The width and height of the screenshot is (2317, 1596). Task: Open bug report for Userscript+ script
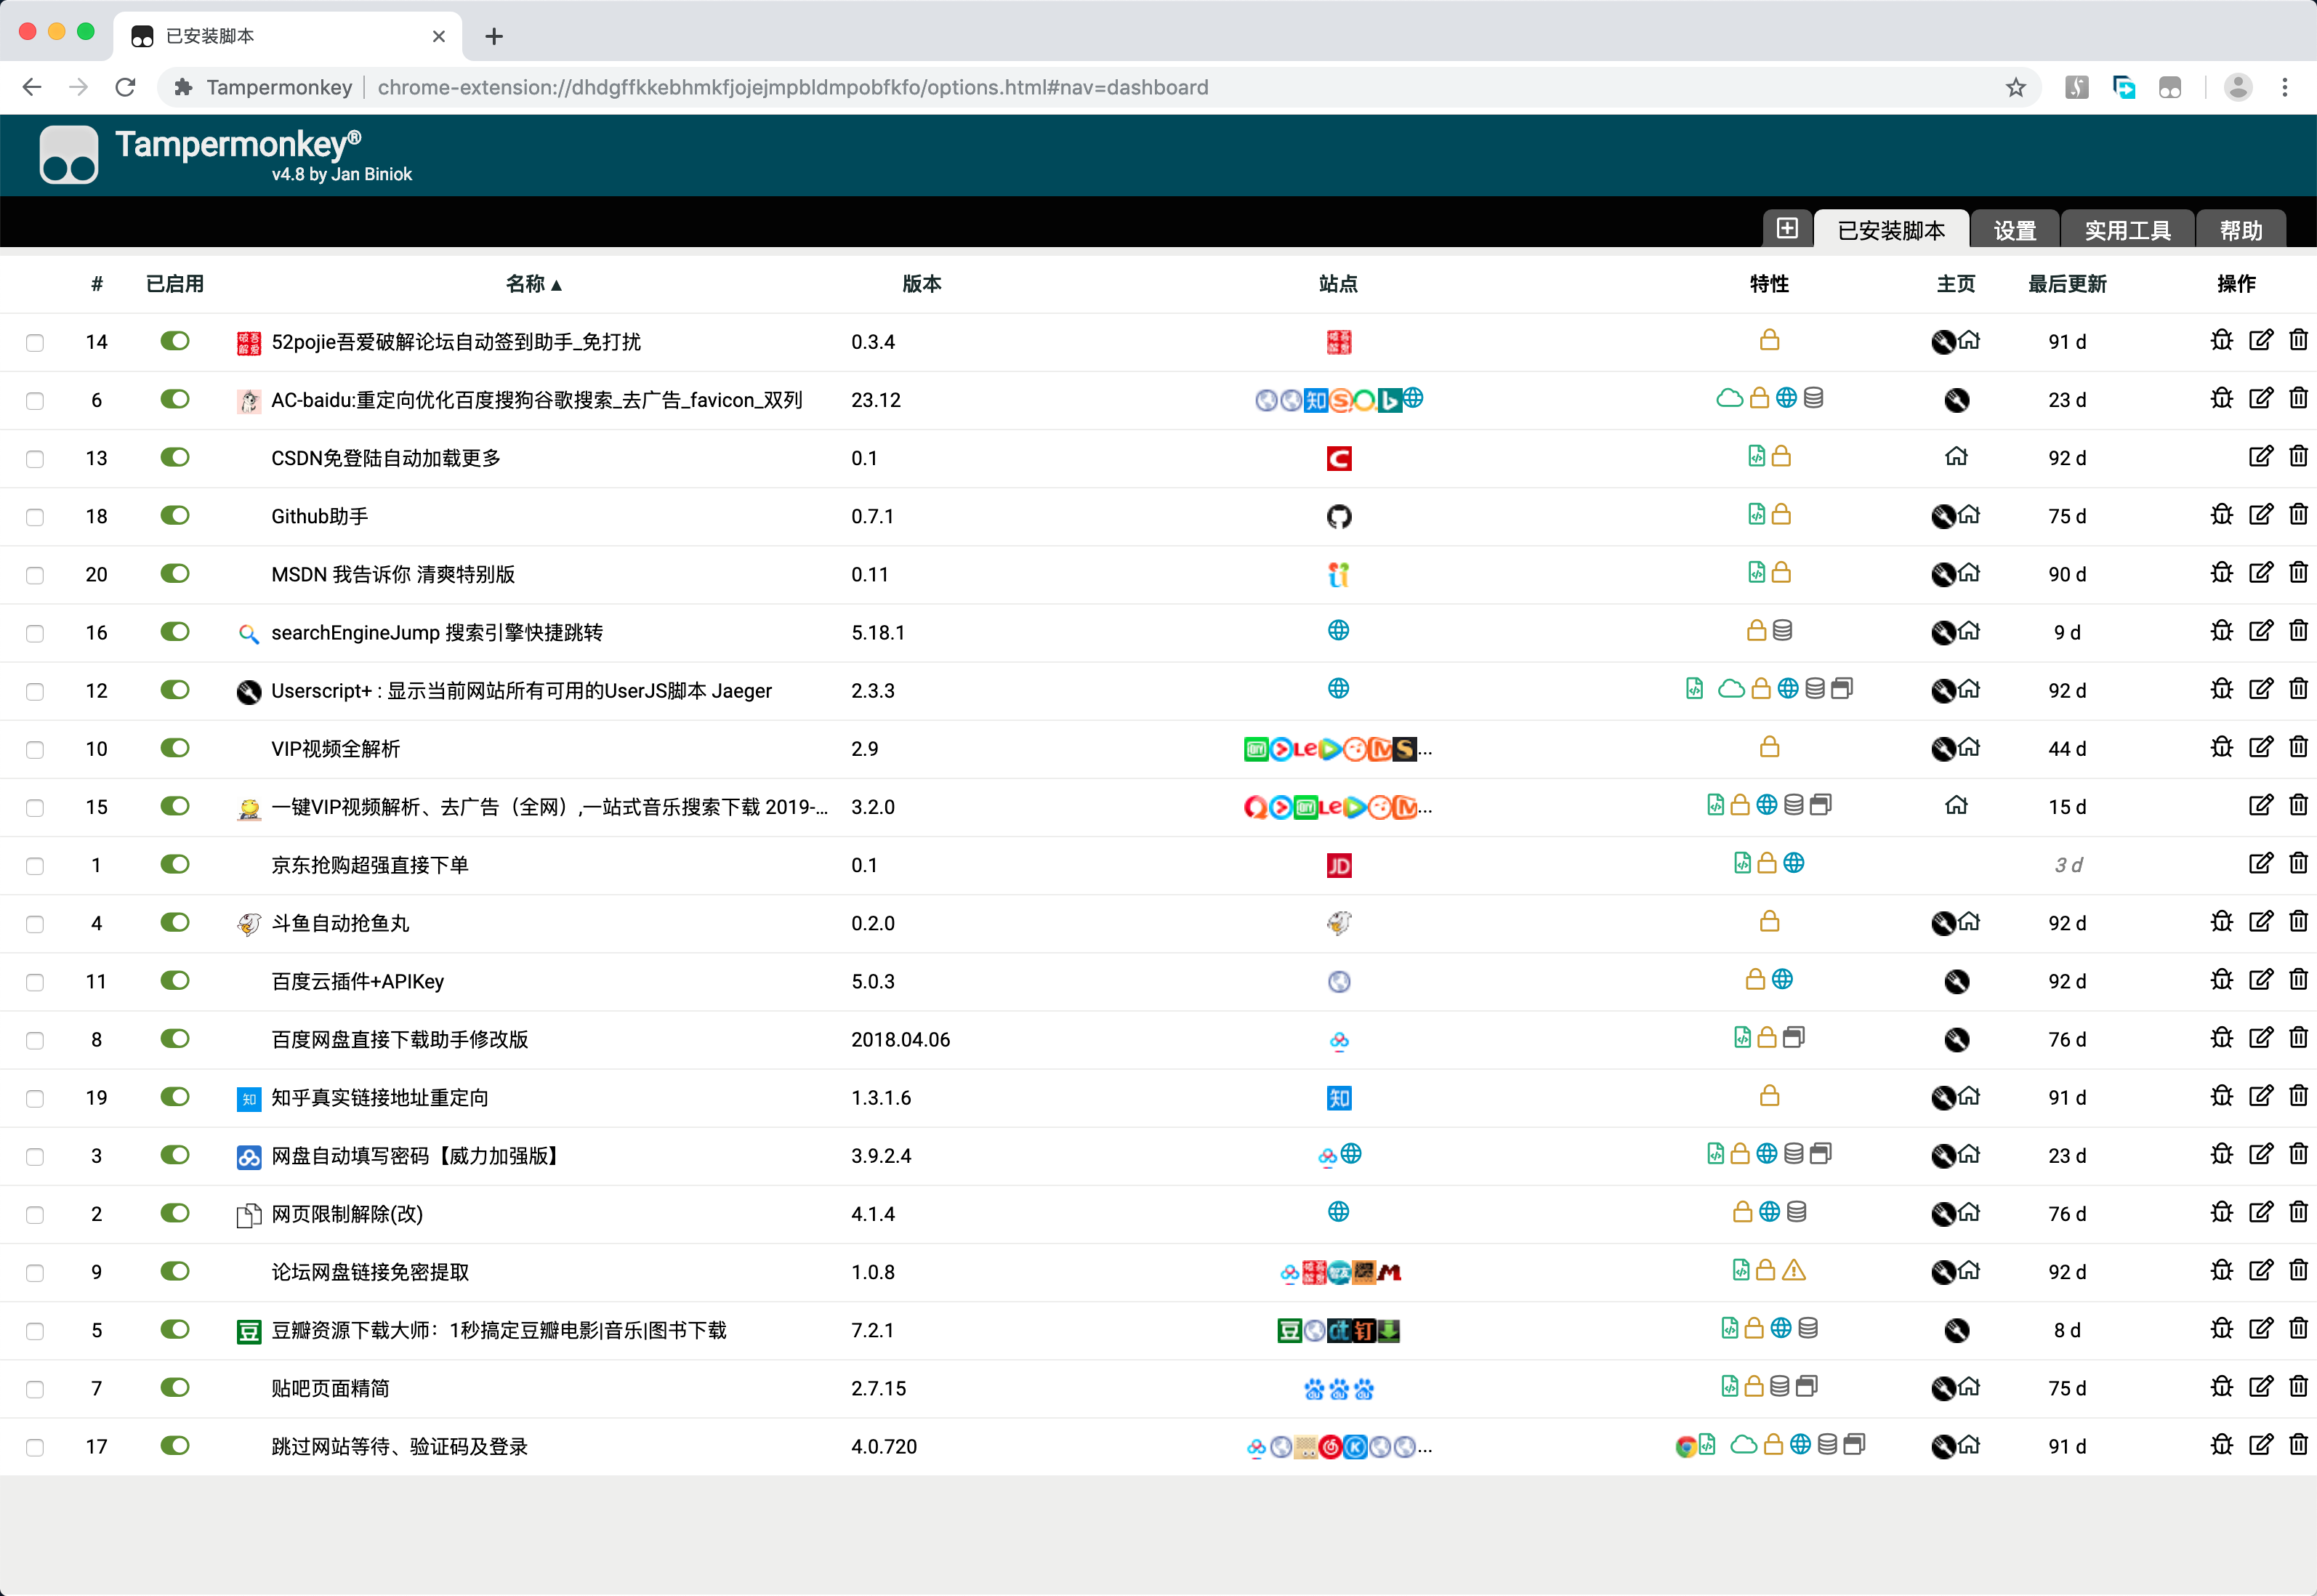[x=2221, y=689]
